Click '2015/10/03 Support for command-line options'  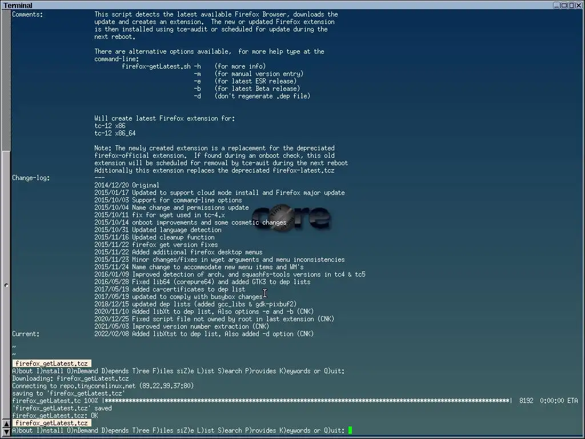[x=168, y=200]
